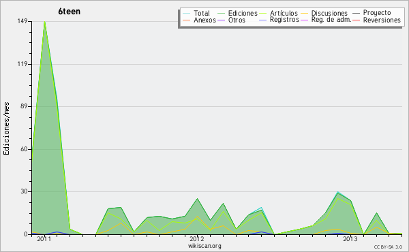Select the Otros legend entry
The image size is (409, 252).
[x=231, y=20]
